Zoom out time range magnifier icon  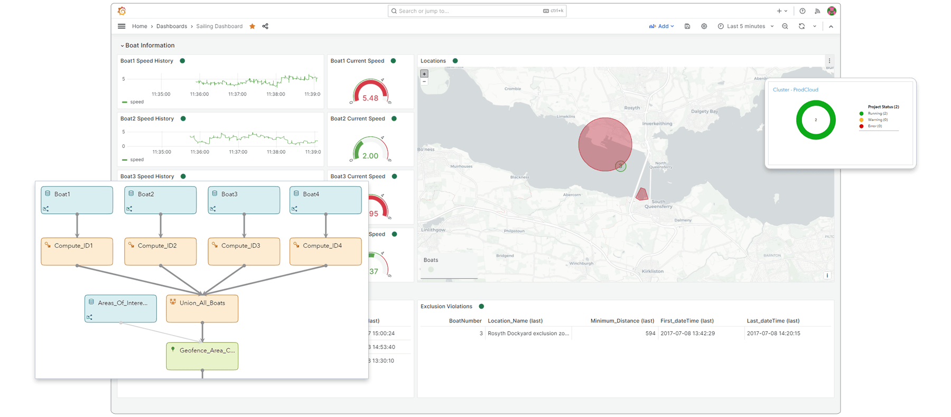click(785, 26)
